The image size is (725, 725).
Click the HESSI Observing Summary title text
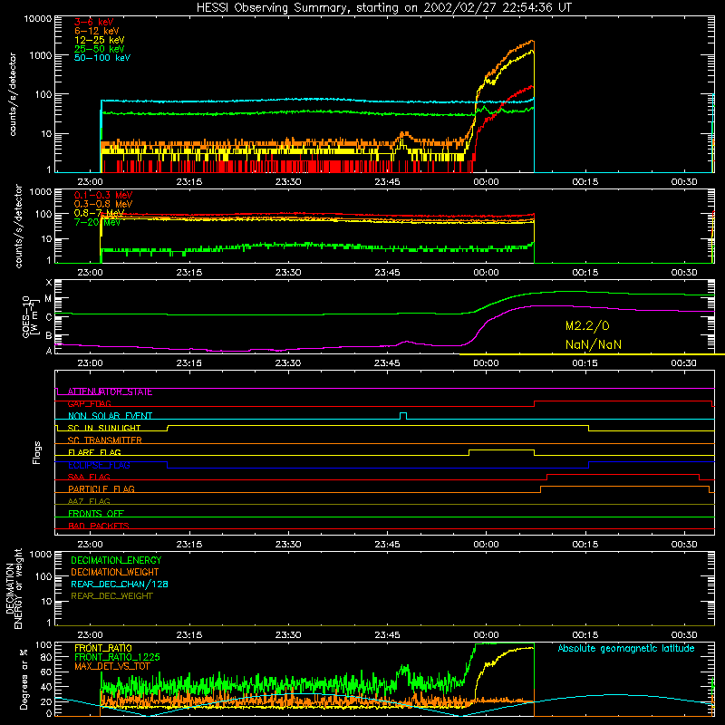(x=383, y=8)
